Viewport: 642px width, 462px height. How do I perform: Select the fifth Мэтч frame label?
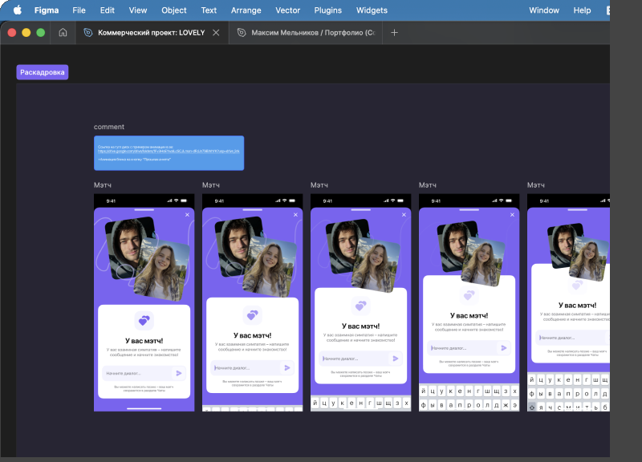(x=536, y=185)
